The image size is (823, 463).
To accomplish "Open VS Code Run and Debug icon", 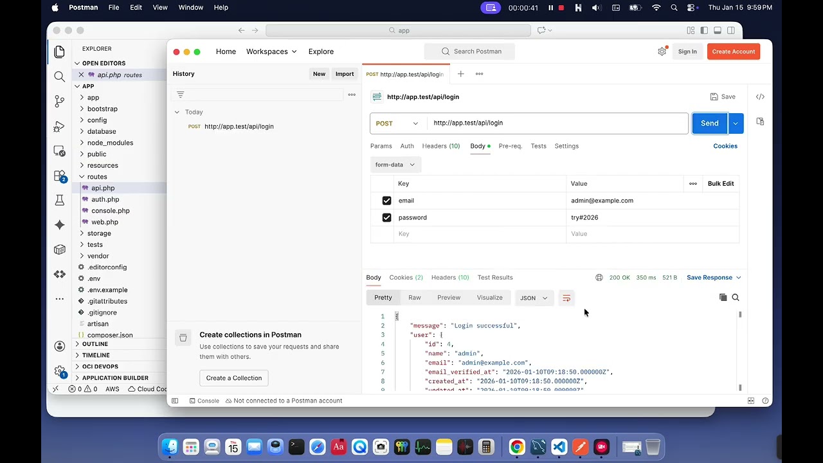I will (x=60, y=126).
